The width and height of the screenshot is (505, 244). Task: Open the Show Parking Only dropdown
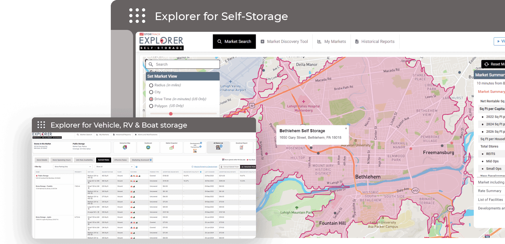click(x=73, y=167)
